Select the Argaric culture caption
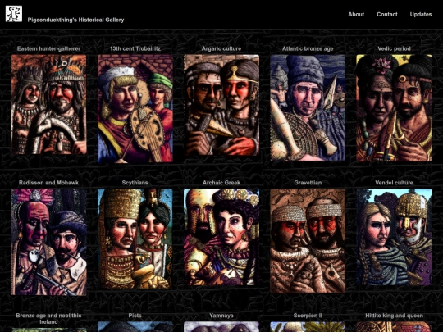The width and height of the screenshot is (443, 332). (x=221, y=48)
